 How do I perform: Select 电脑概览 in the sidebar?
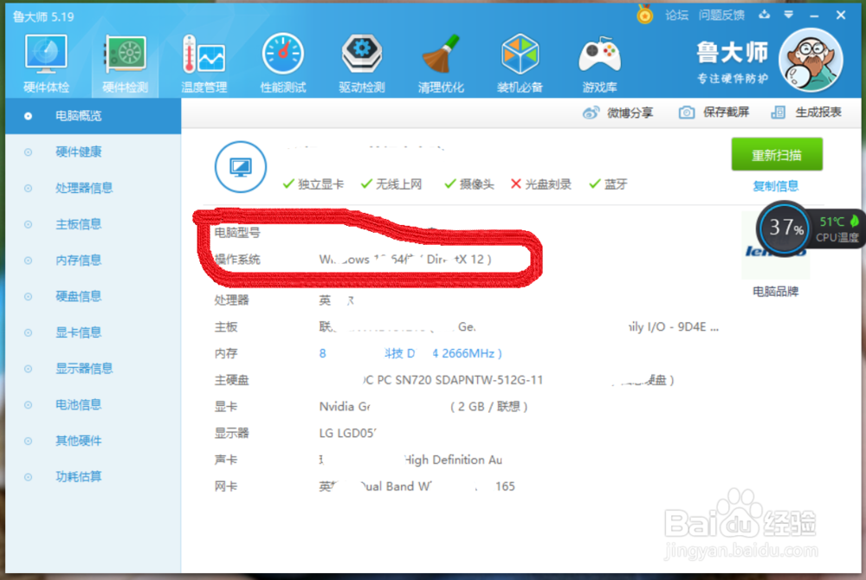[x=93, y=116]
